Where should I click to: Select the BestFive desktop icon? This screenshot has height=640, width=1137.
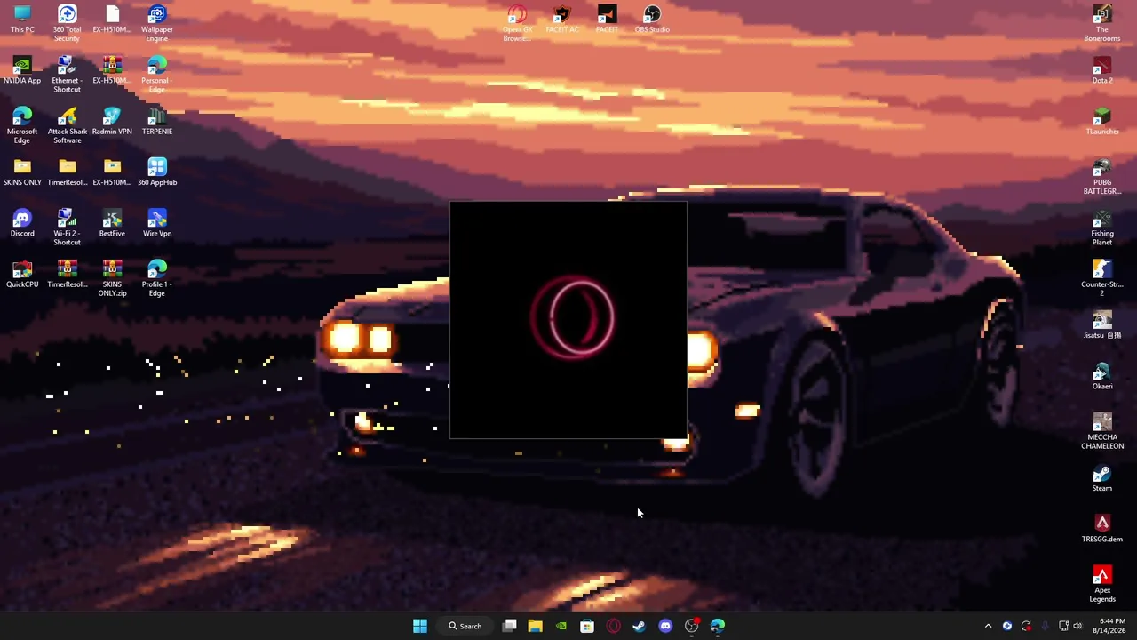tap(112, 223)
